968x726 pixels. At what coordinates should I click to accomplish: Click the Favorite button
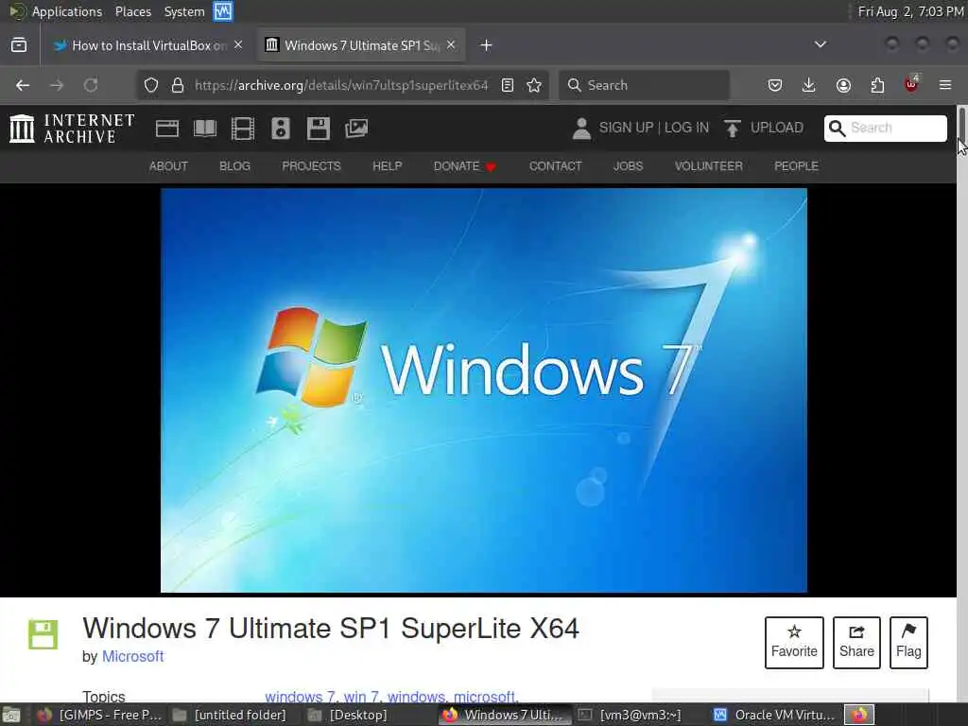[794, 643]
